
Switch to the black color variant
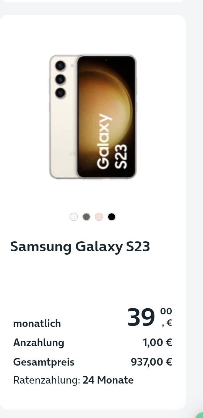[x=112, y=217]
